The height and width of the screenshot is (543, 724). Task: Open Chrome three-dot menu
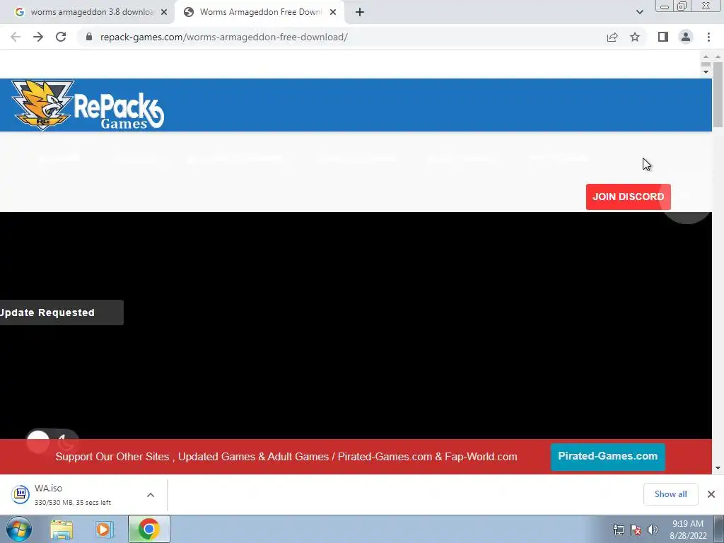coord(708,37)
